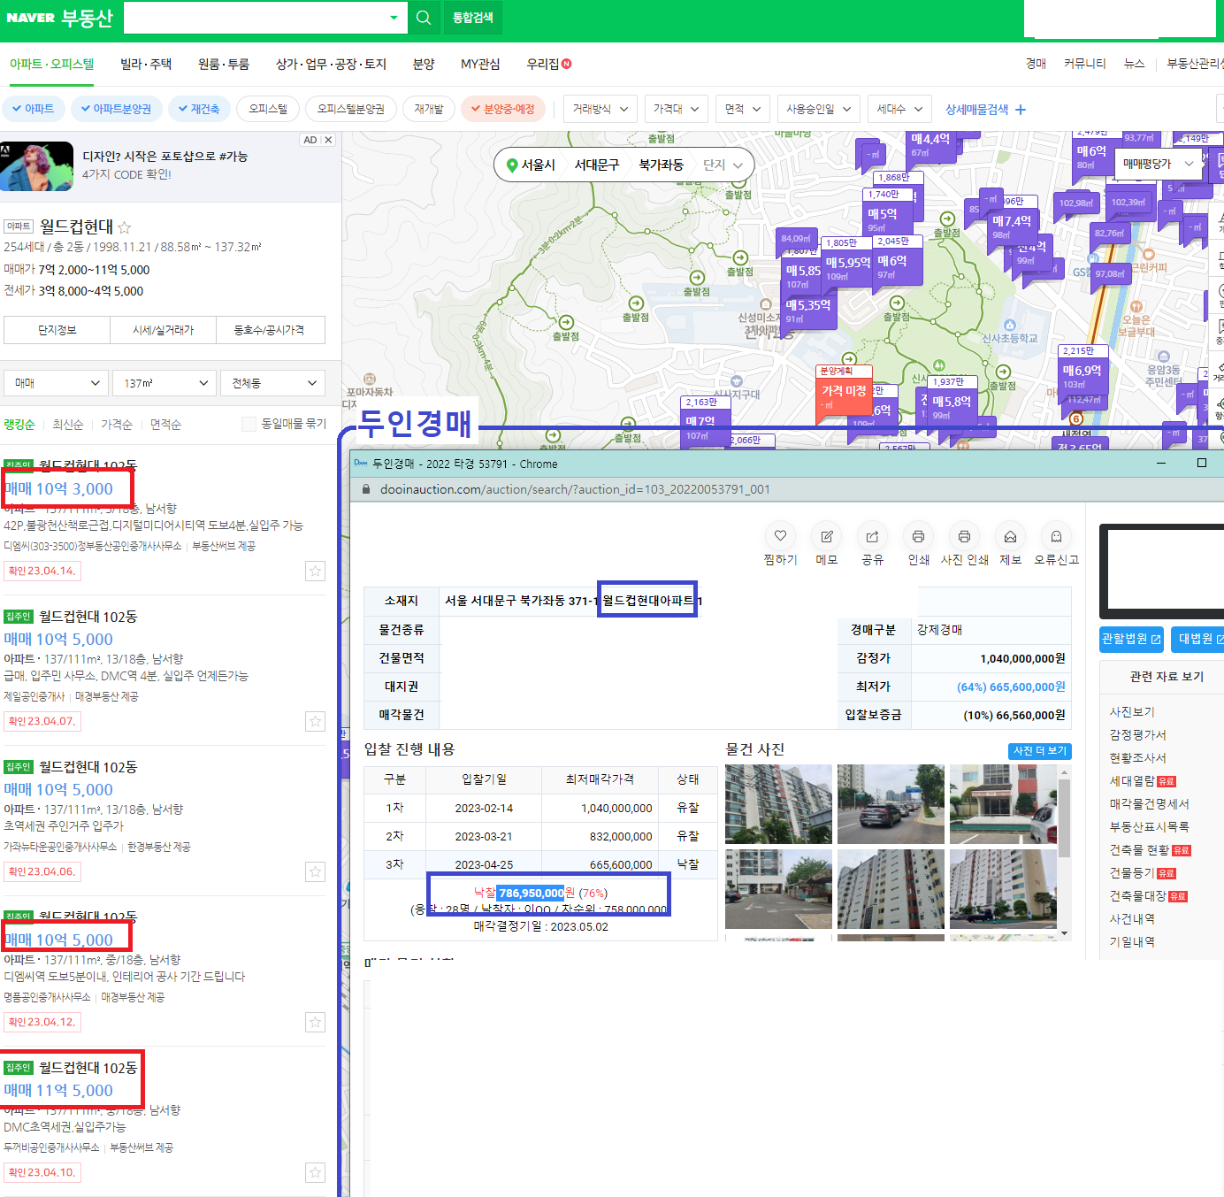This screenshot has height=1197, width=1224.
Task: Open the MY관심 tab
Action: [x=480, y=64]
